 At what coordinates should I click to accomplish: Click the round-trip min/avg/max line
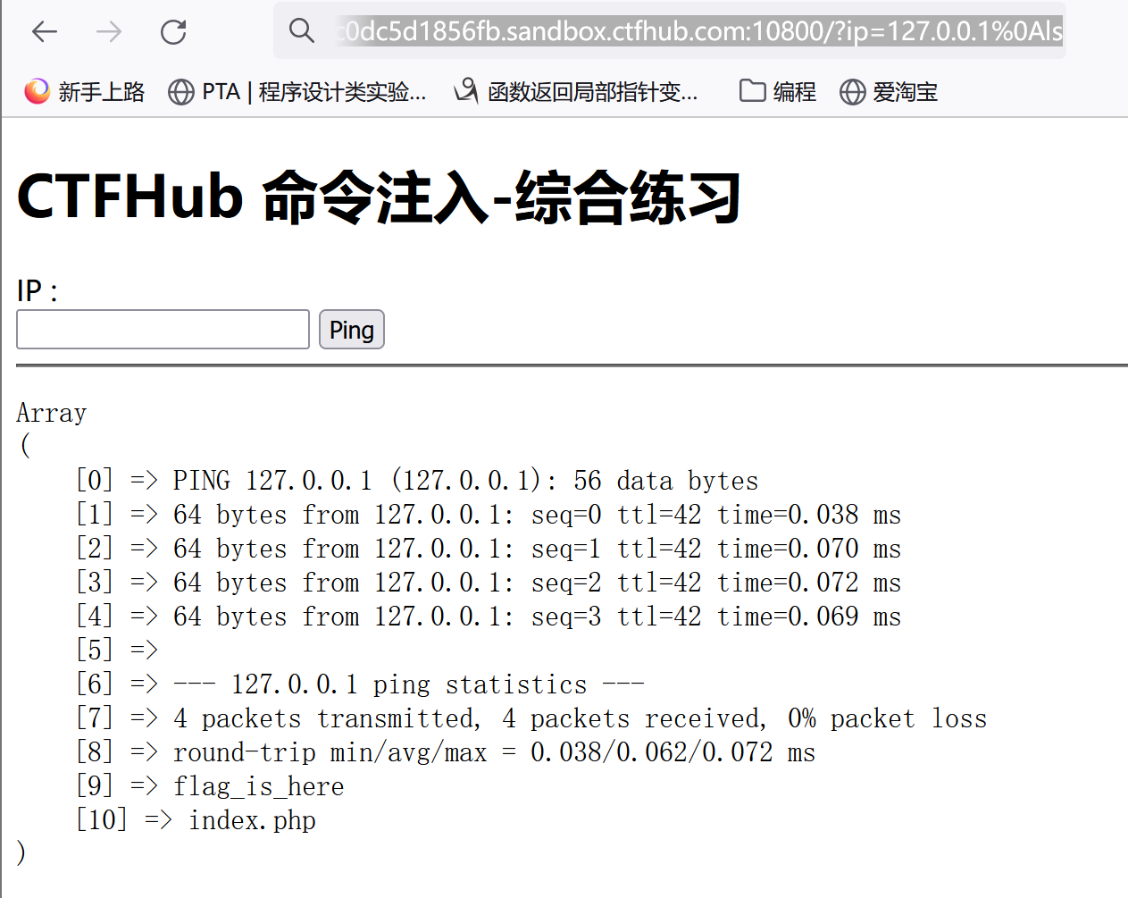[494, 752]
